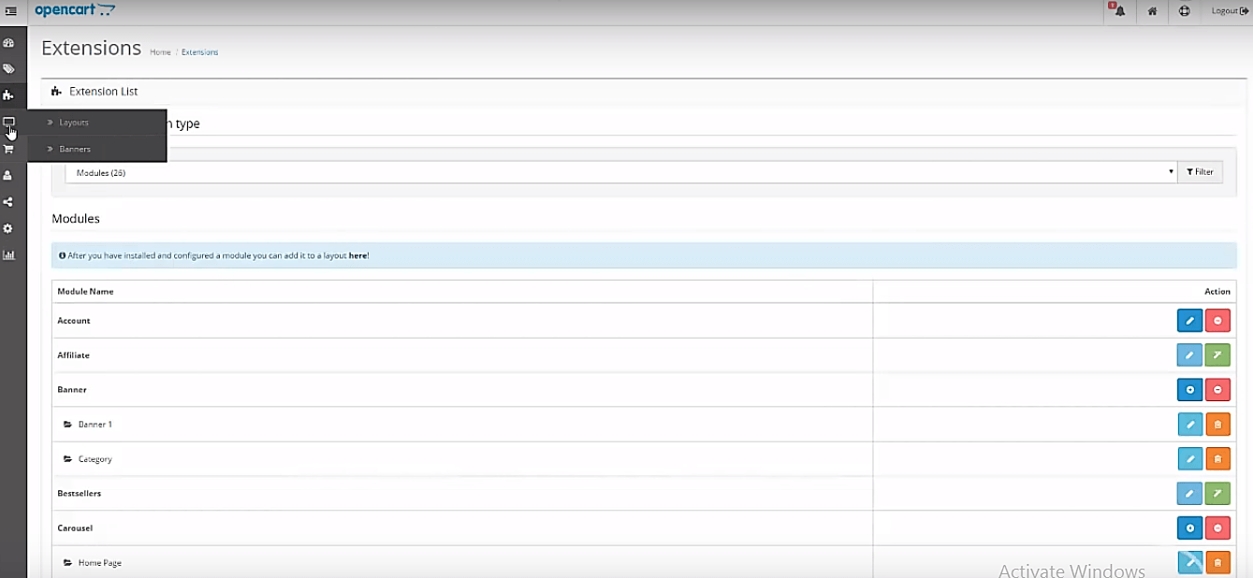Delete Banner 1 with the orange trash icon
1253x578 pixels.
tap(1217, 425)
